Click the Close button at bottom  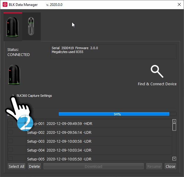pos(170,166)
